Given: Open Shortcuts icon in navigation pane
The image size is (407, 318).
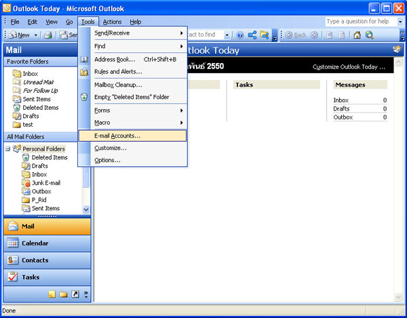Looking at the screenshot, I should pyautogui.click(x=75, y=294).
